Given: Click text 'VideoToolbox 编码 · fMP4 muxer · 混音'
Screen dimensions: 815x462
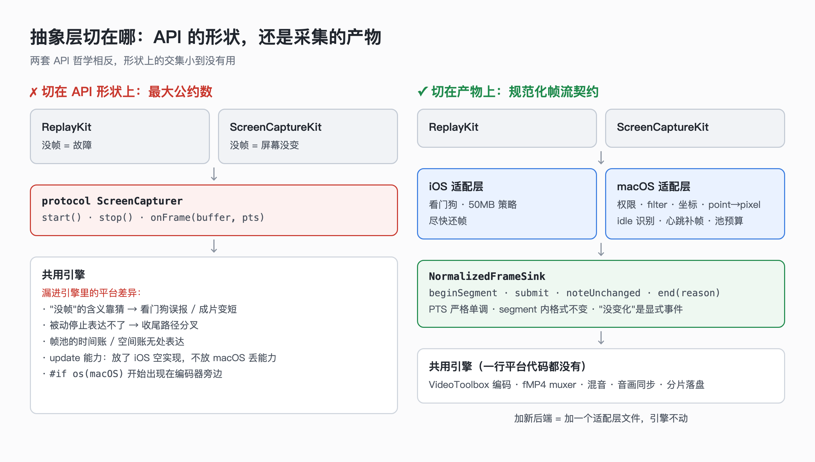Looking at the screenshot, I should click(517, 385).
